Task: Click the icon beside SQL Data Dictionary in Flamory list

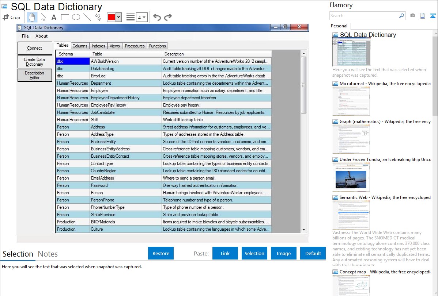Action: [335, 35]
